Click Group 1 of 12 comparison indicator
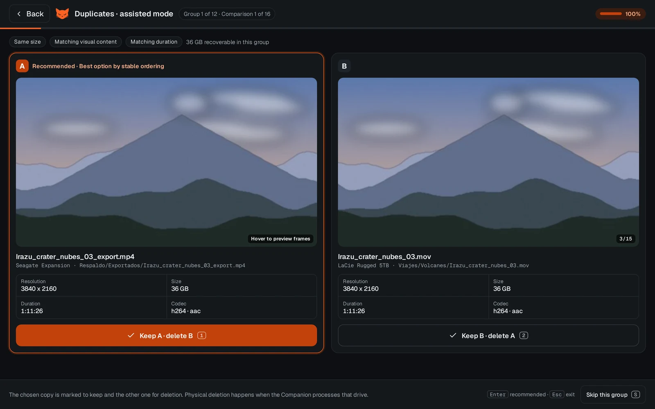 (227, 14)
